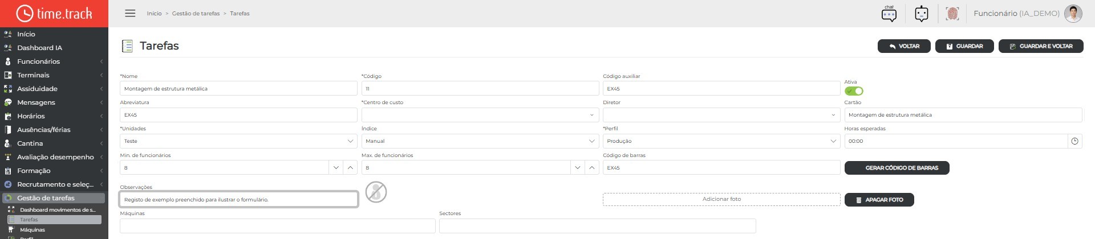Click the Terminais sidebar icon
The image size is (1095, 239).
[x=8, y=75]
